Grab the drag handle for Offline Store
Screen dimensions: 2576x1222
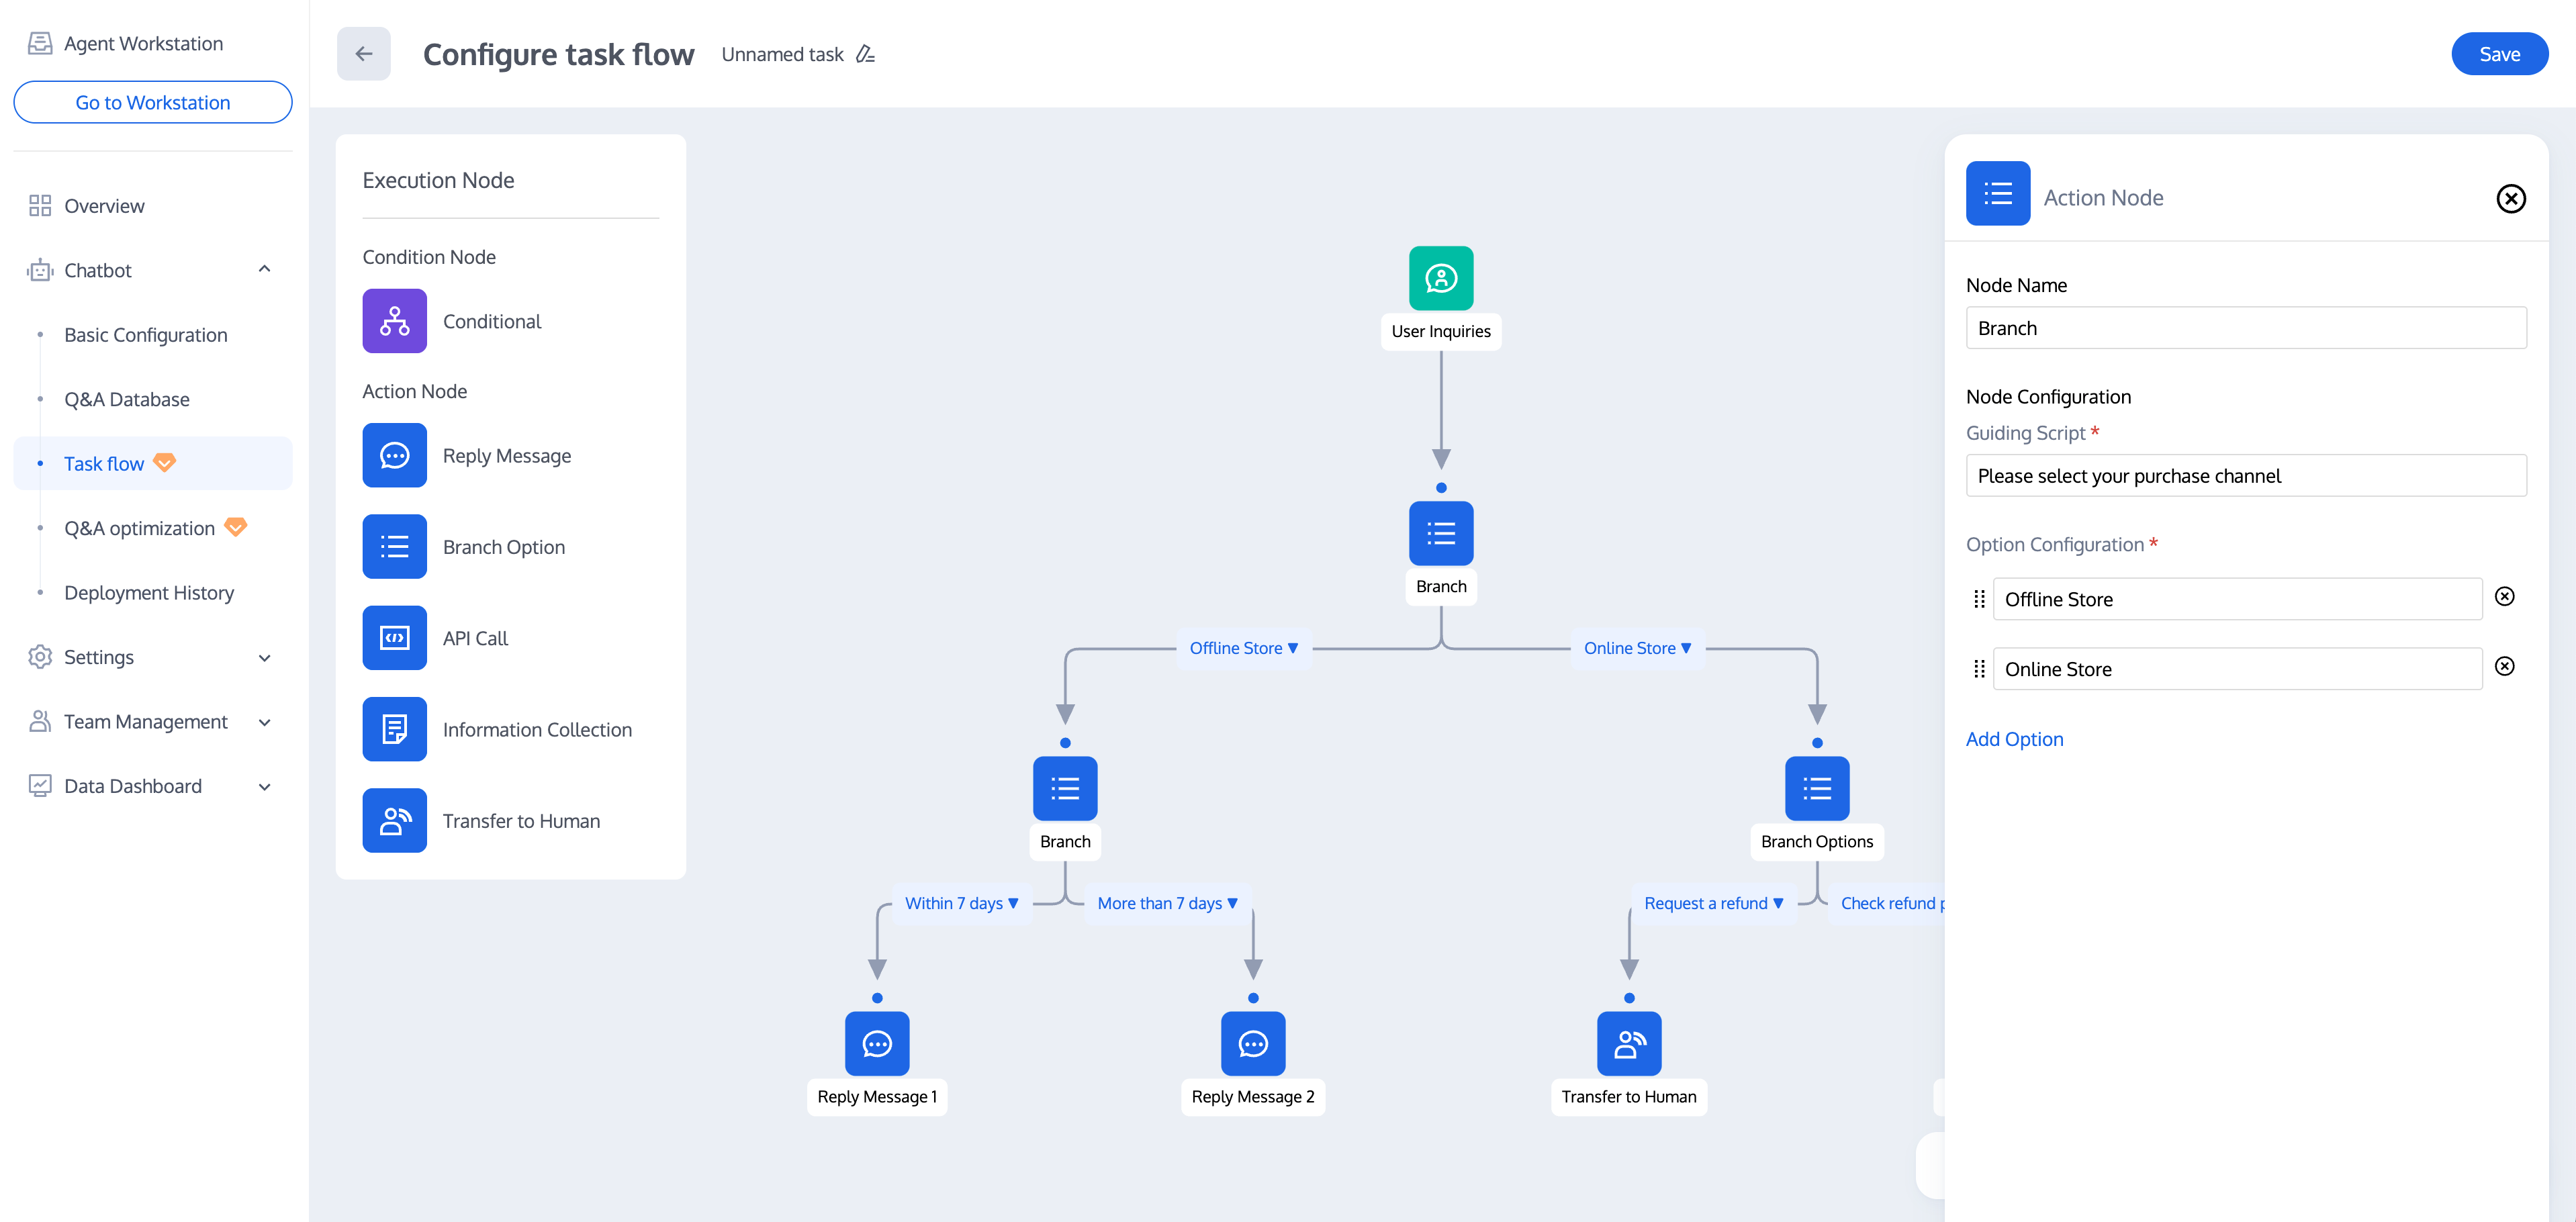pos(1979,599)
